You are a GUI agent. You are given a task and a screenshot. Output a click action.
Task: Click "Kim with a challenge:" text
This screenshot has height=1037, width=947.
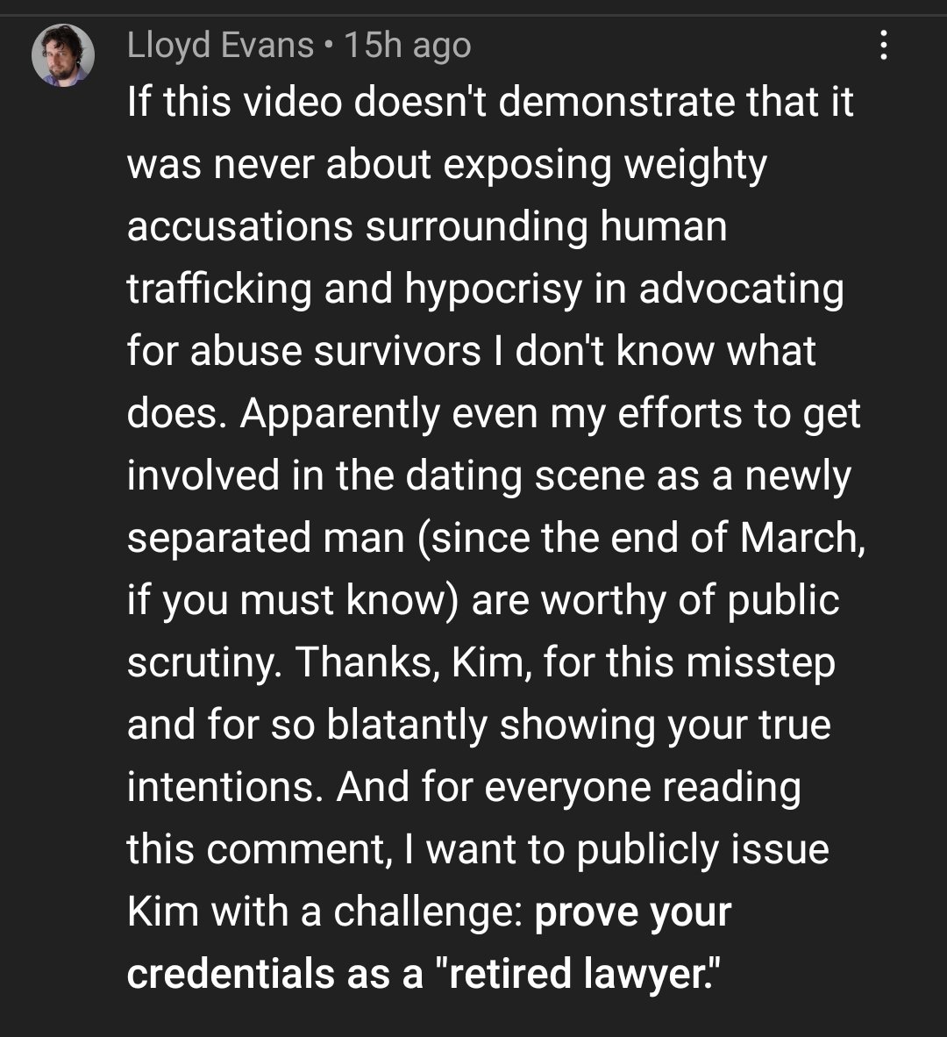point(324,912)
